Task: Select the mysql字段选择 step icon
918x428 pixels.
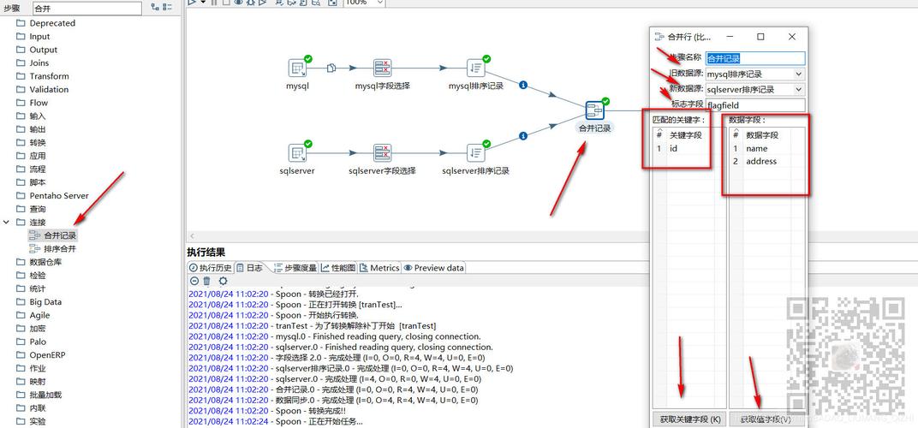Action: point(382,68)
